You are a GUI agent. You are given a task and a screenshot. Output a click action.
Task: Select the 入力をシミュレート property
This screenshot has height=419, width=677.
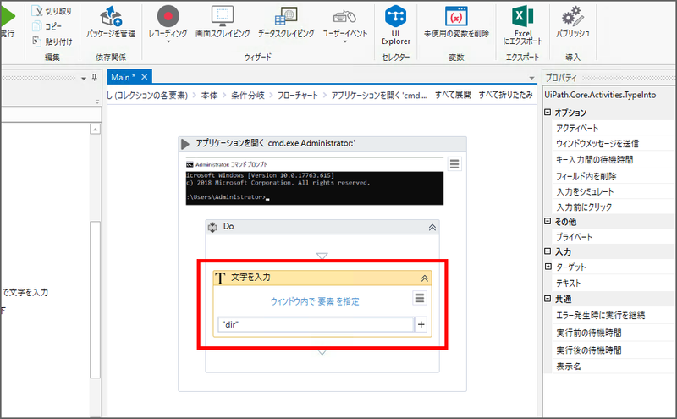pos(614,192)
